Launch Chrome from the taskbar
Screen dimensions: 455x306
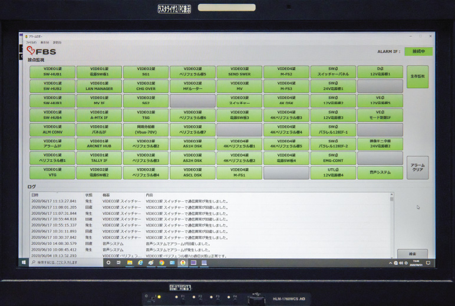click(161, 262)
